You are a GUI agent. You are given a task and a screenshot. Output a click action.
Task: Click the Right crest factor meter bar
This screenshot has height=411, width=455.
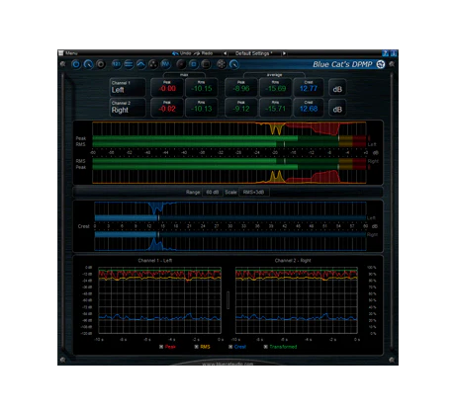click(230, 234)
